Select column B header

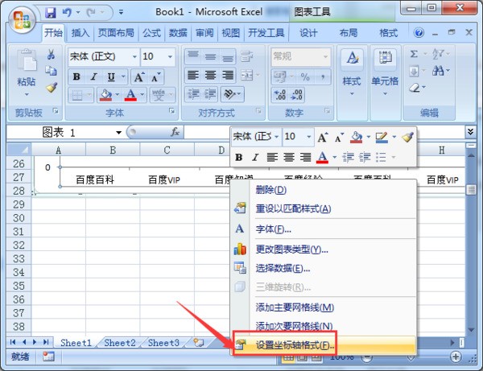click(113, 150)
